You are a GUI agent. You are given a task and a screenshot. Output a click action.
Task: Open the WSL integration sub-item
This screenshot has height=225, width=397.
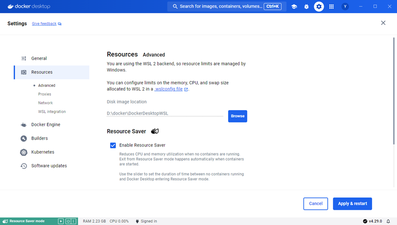point(52,112)
